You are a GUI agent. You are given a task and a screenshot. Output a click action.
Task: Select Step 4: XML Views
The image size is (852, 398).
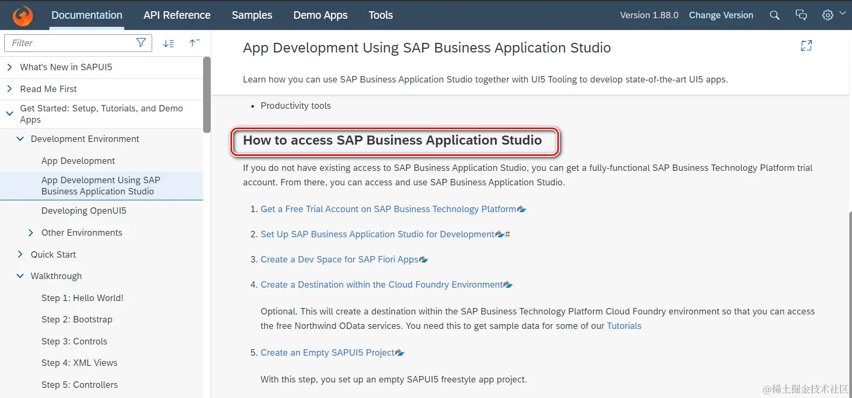coord(79,363)
